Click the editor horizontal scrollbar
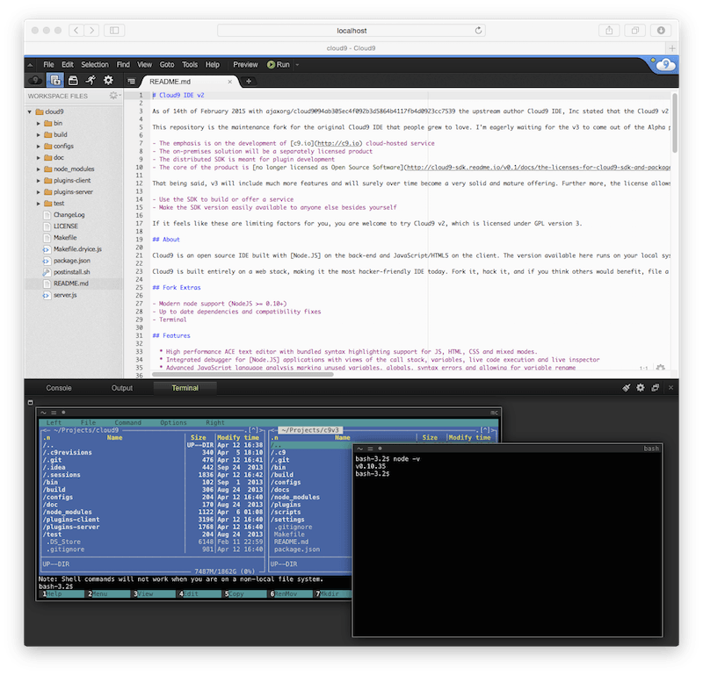This screenshot has height=675, width=703. [x=243, y=374]
